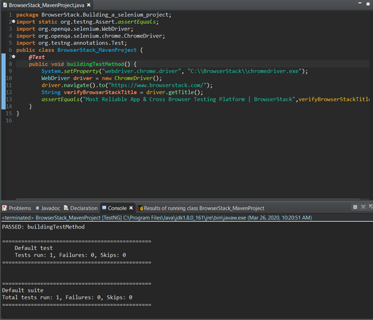Switch to the Problems tab

(17, 208)
